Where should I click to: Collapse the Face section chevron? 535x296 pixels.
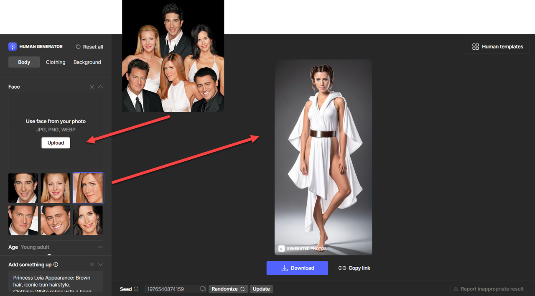[x=100, y=87]
